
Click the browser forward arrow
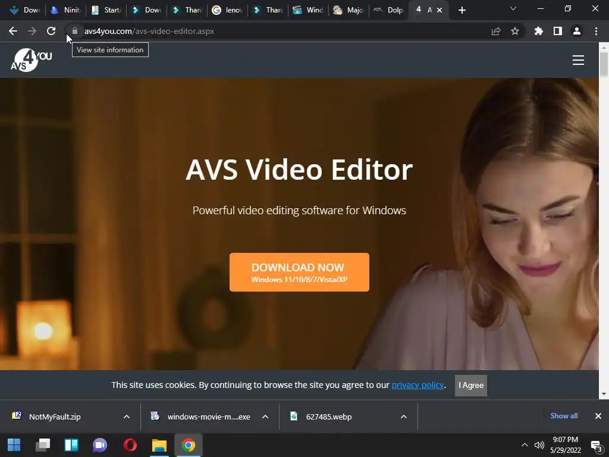32,31
